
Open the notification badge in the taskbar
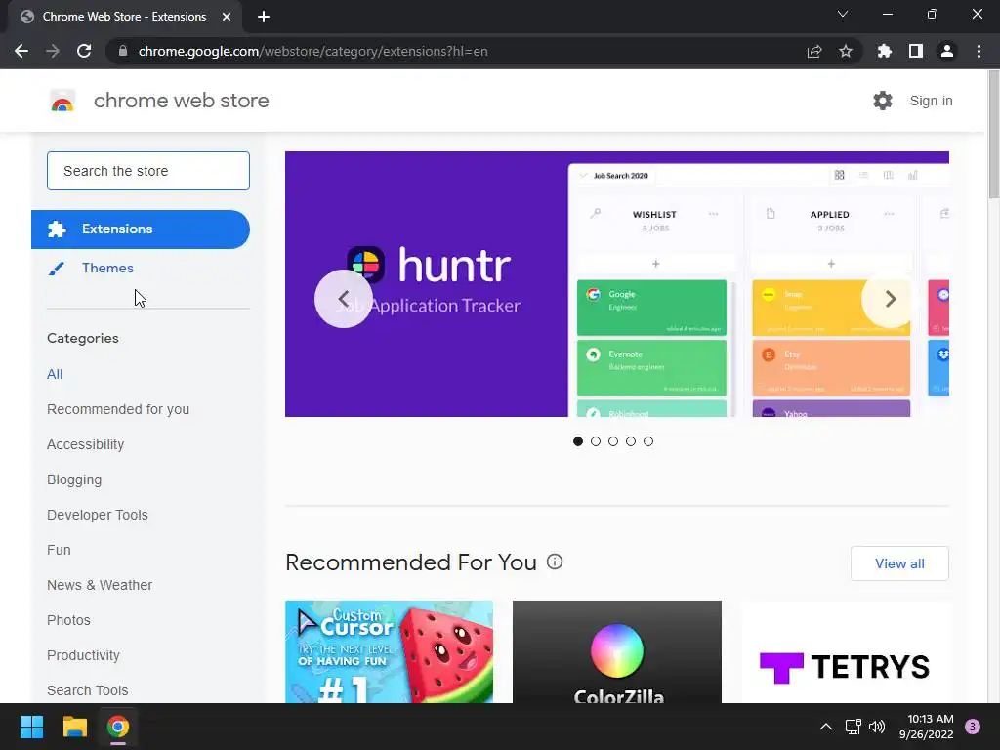point(973,727)
